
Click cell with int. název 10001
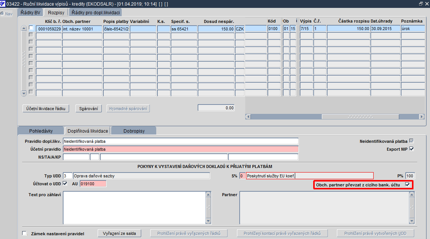pyautogui.click(x=82, y=29)
